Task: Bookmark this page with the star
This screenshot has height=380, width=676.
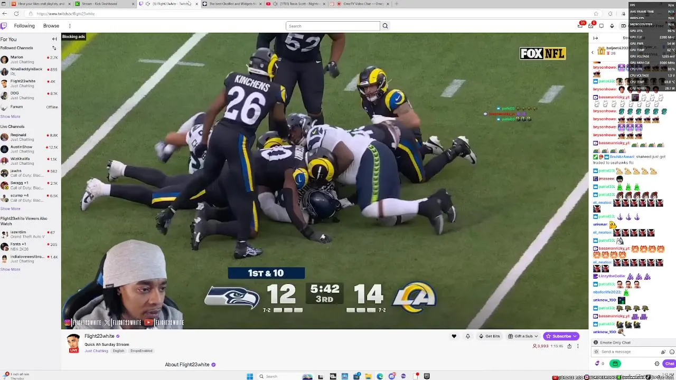Action: tap(596, 14)
